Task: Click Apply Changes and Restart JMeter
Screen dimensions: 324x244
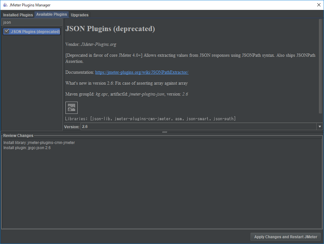Action: click(x=285, y=237)
